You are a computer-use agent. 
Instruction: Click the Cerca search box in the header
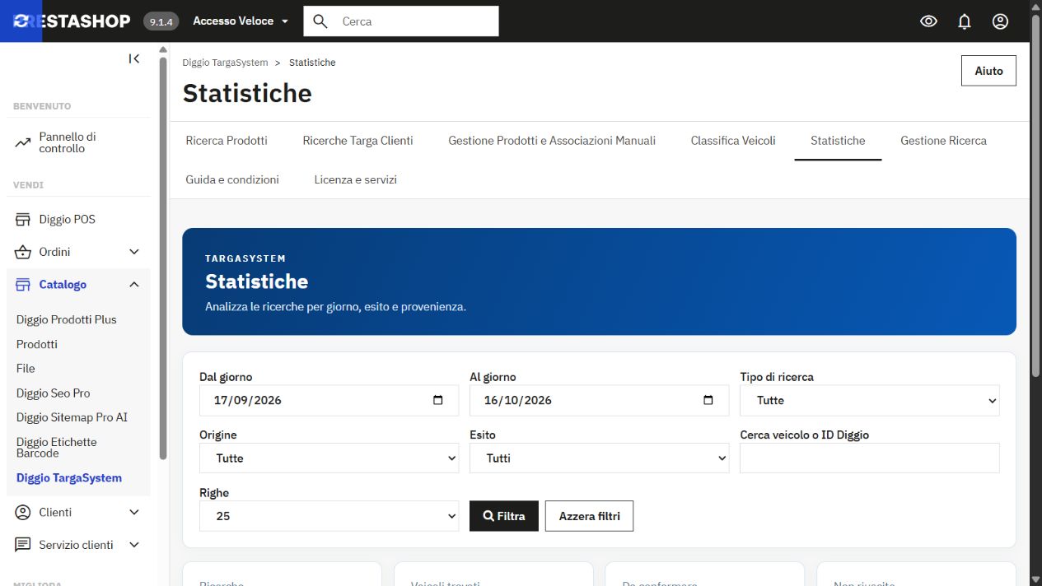[401, 21]
